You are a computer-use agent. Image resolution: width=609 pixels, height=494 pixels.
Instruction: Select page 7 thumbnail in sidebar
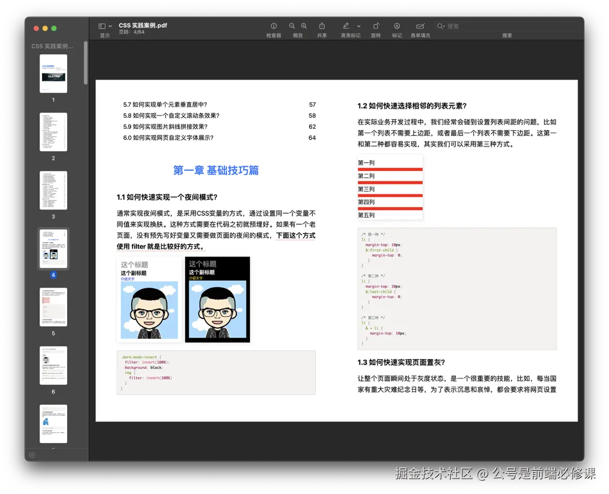tap(53, 424)
